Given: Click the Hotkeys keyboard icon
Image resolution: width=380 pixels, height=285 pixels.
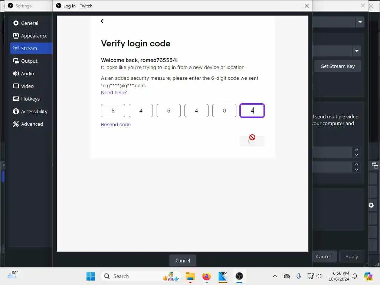Looking at the screenshot, I should (16, 99).
